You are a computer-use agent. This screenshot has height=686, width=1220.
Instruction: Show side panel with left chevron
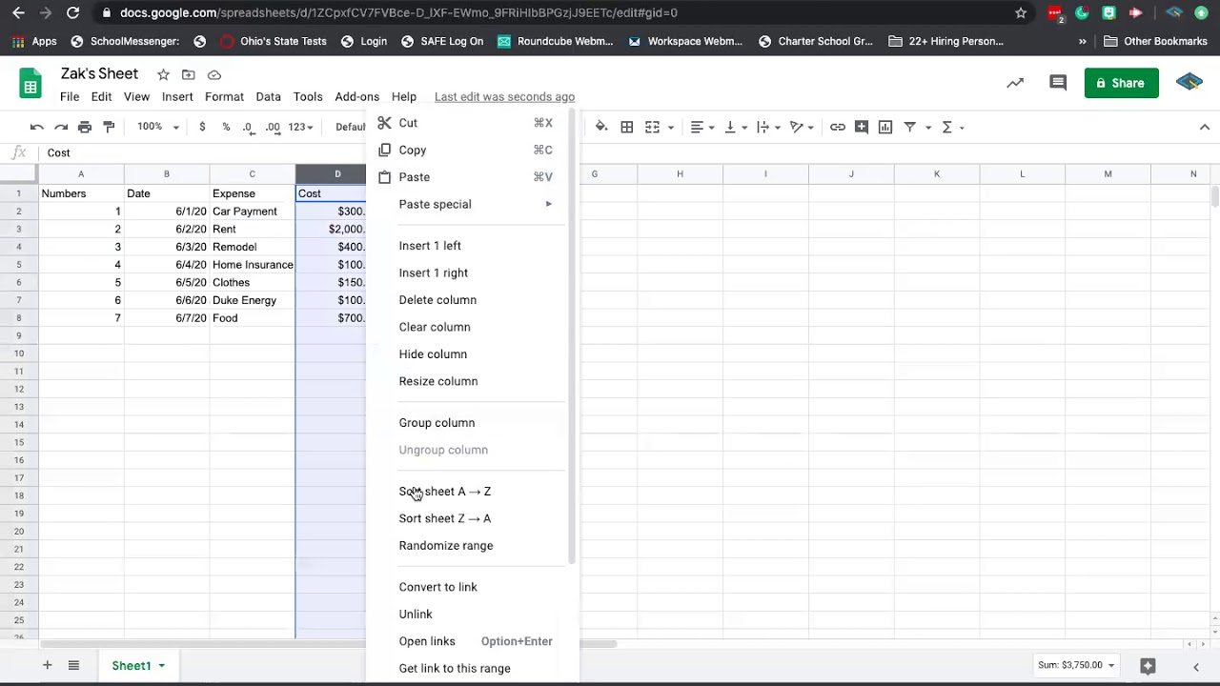point(1196,667)
